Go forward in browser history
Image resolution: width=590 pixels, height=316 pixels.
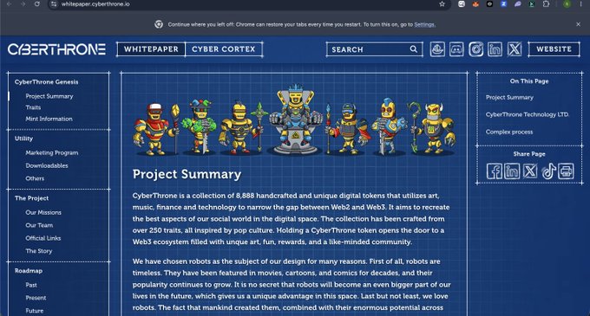[23, 4]
